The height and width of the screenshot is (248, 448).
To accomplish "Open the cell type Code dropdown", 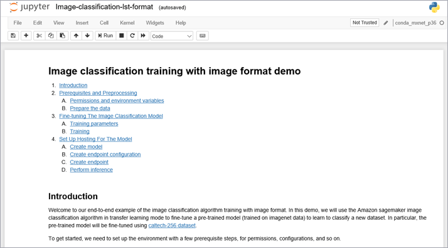I will [172, 36].
